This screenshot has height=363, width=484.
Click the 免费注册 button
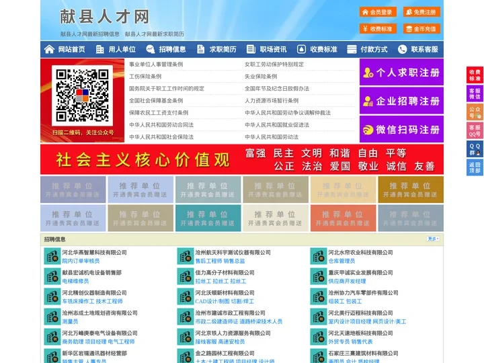[421, 12]
